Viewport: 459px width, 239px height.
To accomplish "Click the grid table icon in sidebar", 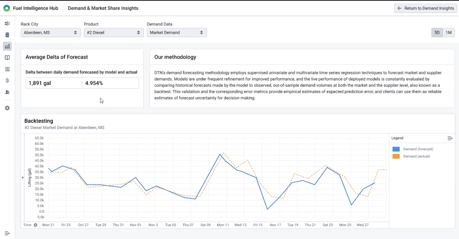I will coord(7,69).
